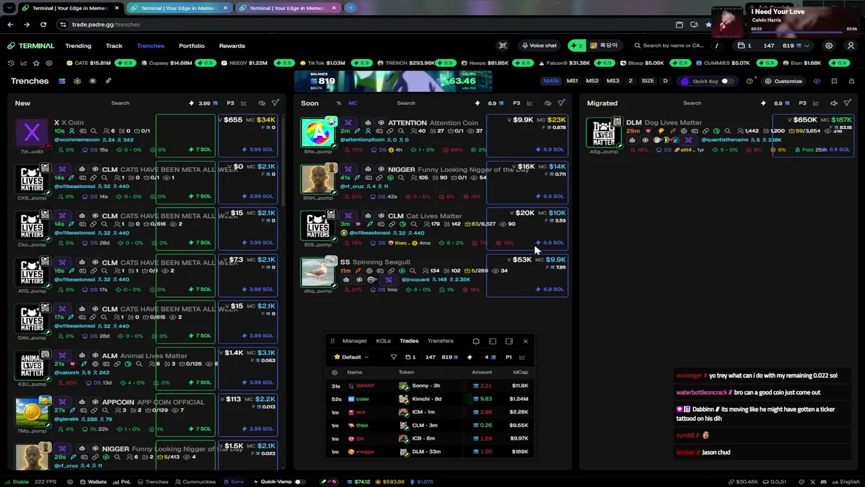Click the Voice chat button
Viewport: 865px width, 487px height.
(x=539, y=45)
